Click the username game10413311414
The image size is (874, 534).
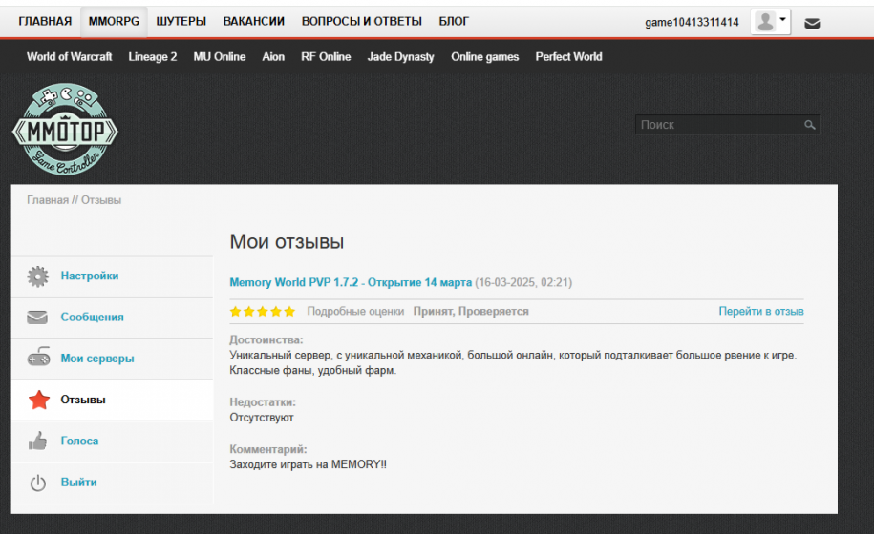[692, 22]
